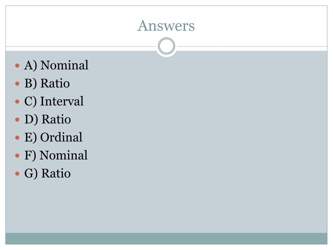Click the orange bullet beside C) Interval
333x250 pixels.
pos(18,102)
